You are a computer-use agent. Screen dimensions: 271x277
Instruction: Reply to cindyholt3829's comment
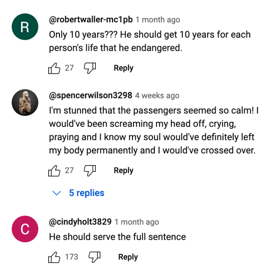tap(128, 257)
